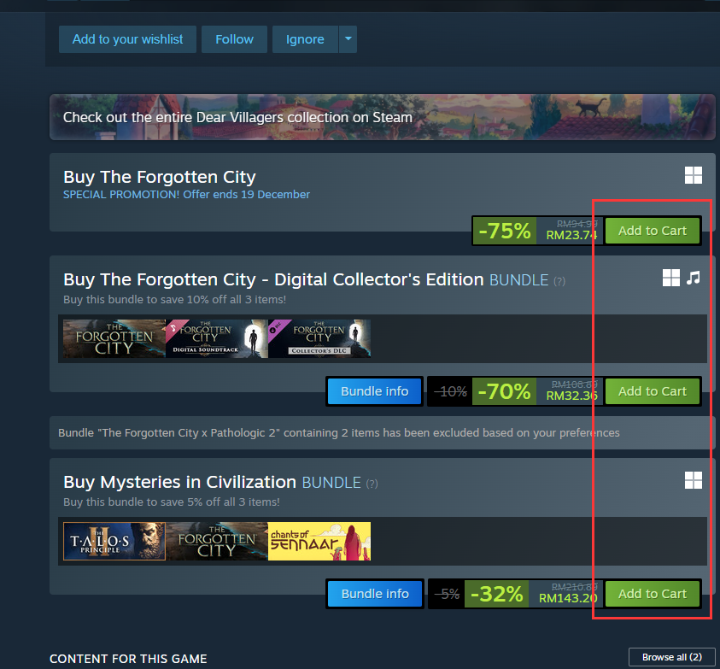Click the Windows icon beside Buy The Forgotten City
This screenshot has height=669, width=720.
(693, 175)
